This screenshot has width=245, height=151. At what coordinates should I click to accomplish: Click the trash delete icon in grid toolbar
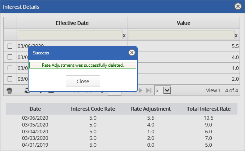pos(9,90)
